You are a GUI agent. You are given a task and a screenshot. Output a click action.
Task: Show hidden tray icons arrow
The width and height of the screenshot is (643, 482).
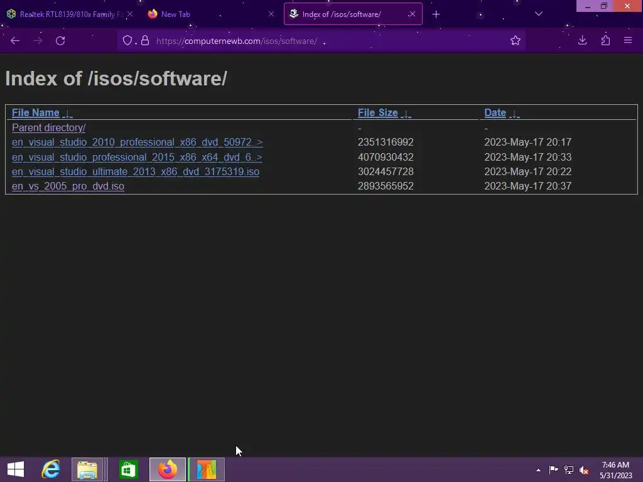tap(538, 470)
